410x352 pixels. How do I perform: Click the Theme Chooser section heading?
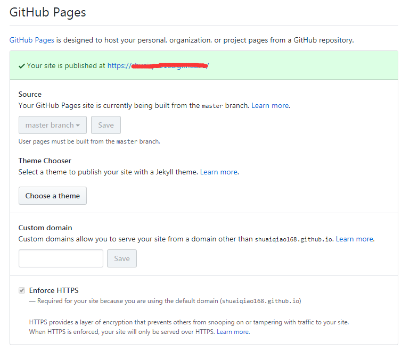tap(45, 161)
